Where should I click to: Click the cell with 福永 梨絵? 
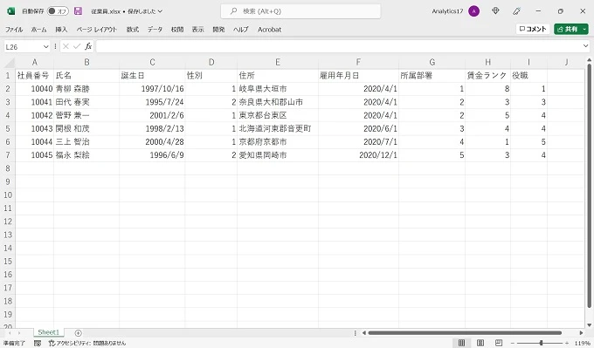click(86, 155)
